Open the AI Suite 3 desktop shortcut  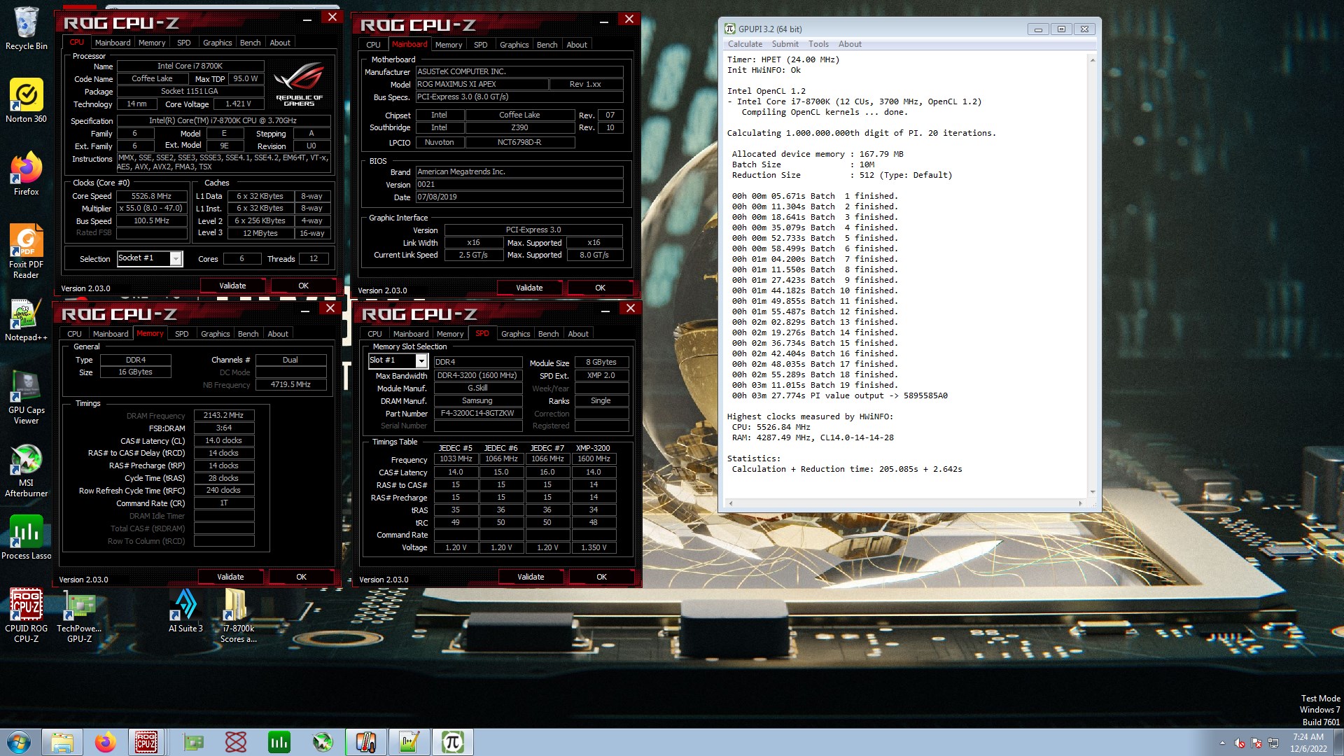[x=185, y=610]
